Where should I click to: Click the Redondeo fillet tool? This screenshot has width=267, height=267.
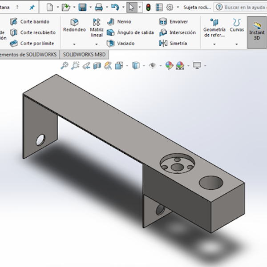(x=74, y=25)
